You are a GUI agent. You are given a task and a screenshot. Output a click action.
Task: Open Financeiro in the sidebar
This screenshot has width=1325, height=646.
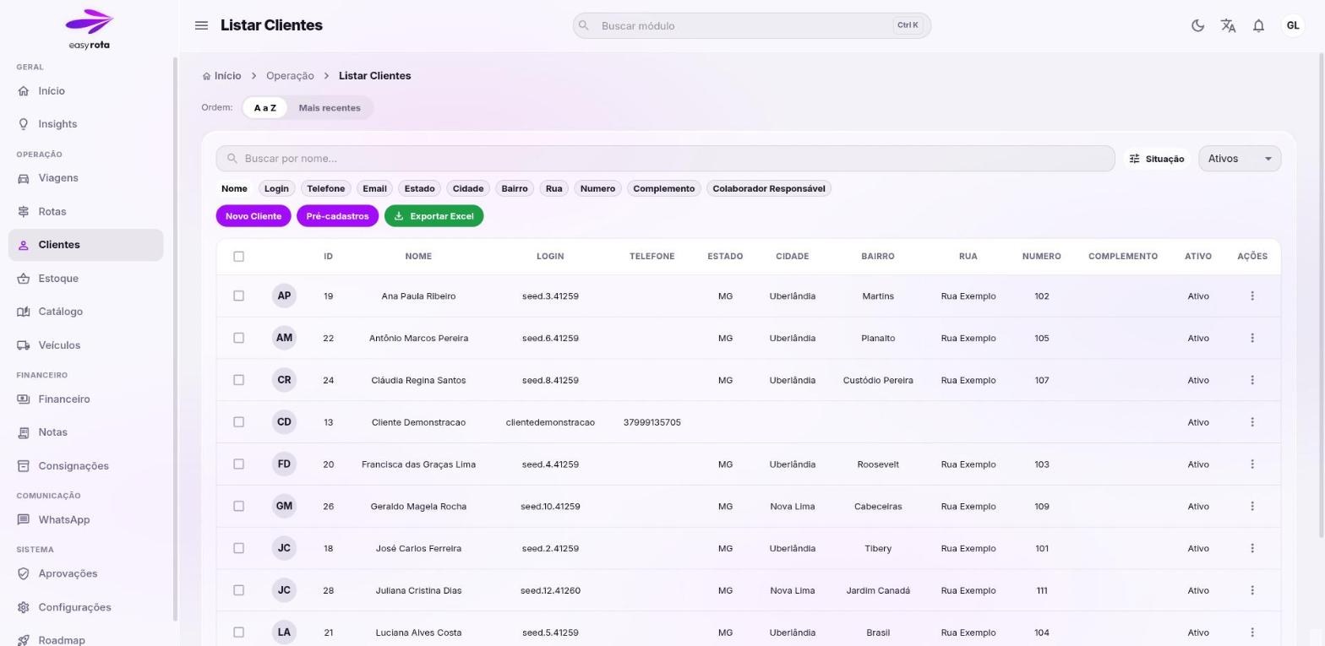tap(85, 399)
